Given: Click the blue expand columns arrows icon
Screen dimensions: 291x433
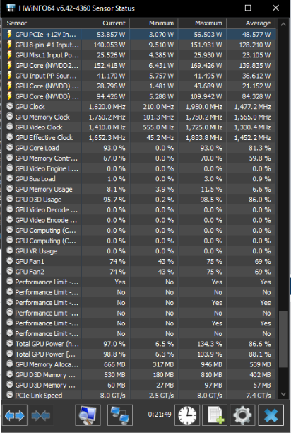Looking at the screenshot, I should coord(15,415).
